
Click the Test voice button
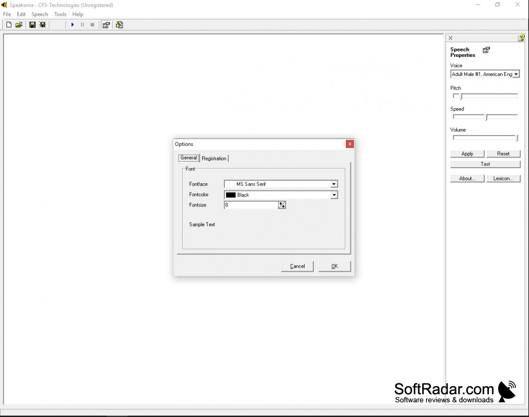coord(485,164)
